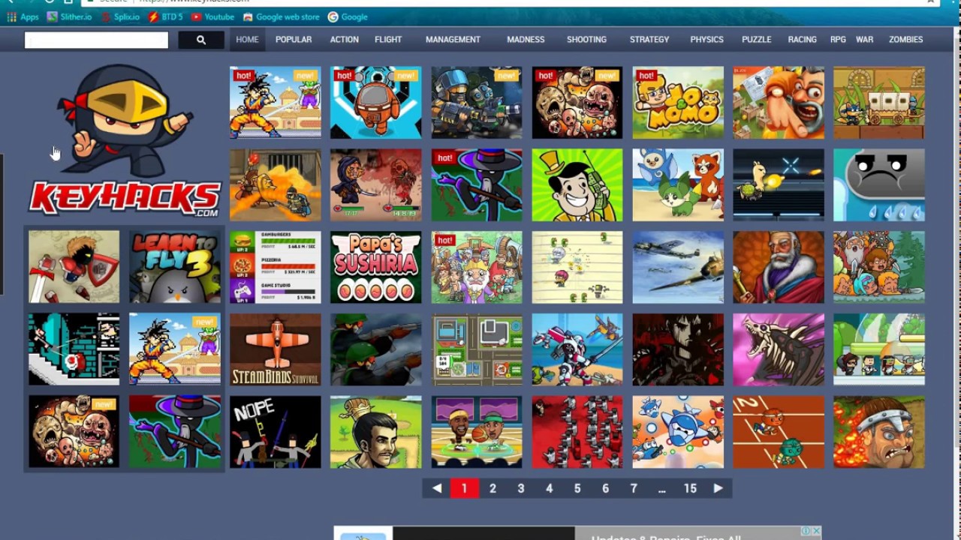Open the orange astronaut game thumbnail
The height and width of the screenshot is (540, 961).
(375, 102)
